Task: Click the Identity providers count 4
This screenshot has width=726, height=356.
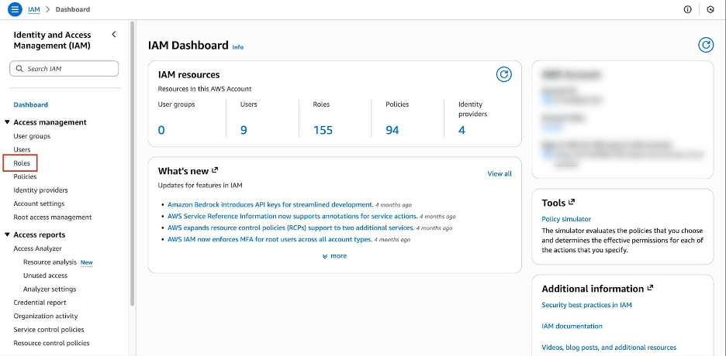Action: coord(462,130)
